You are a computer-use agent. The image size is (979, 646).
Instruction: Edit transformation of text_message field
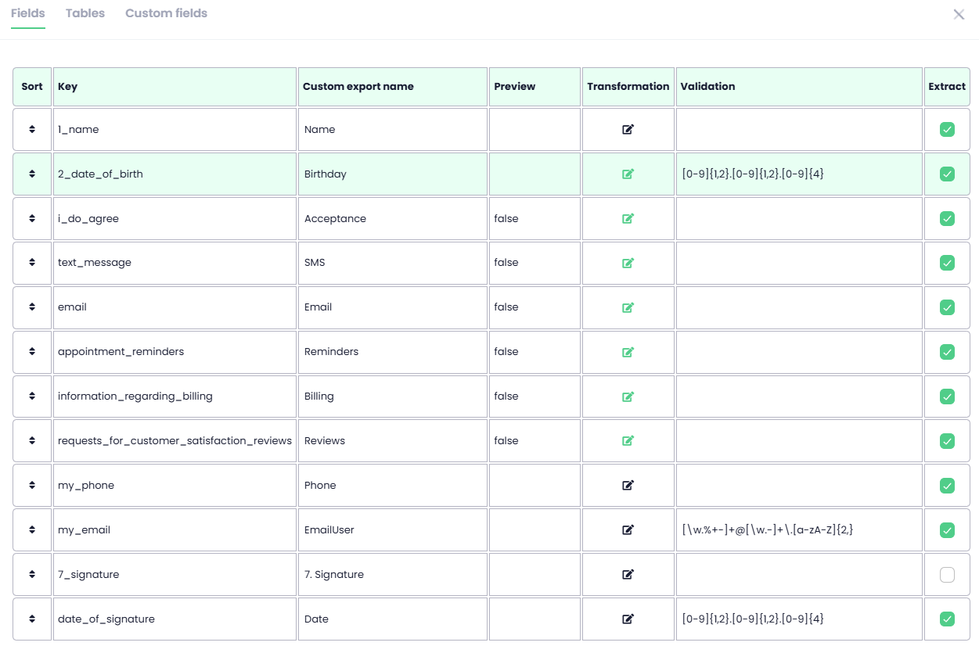(x=628, y=263)
